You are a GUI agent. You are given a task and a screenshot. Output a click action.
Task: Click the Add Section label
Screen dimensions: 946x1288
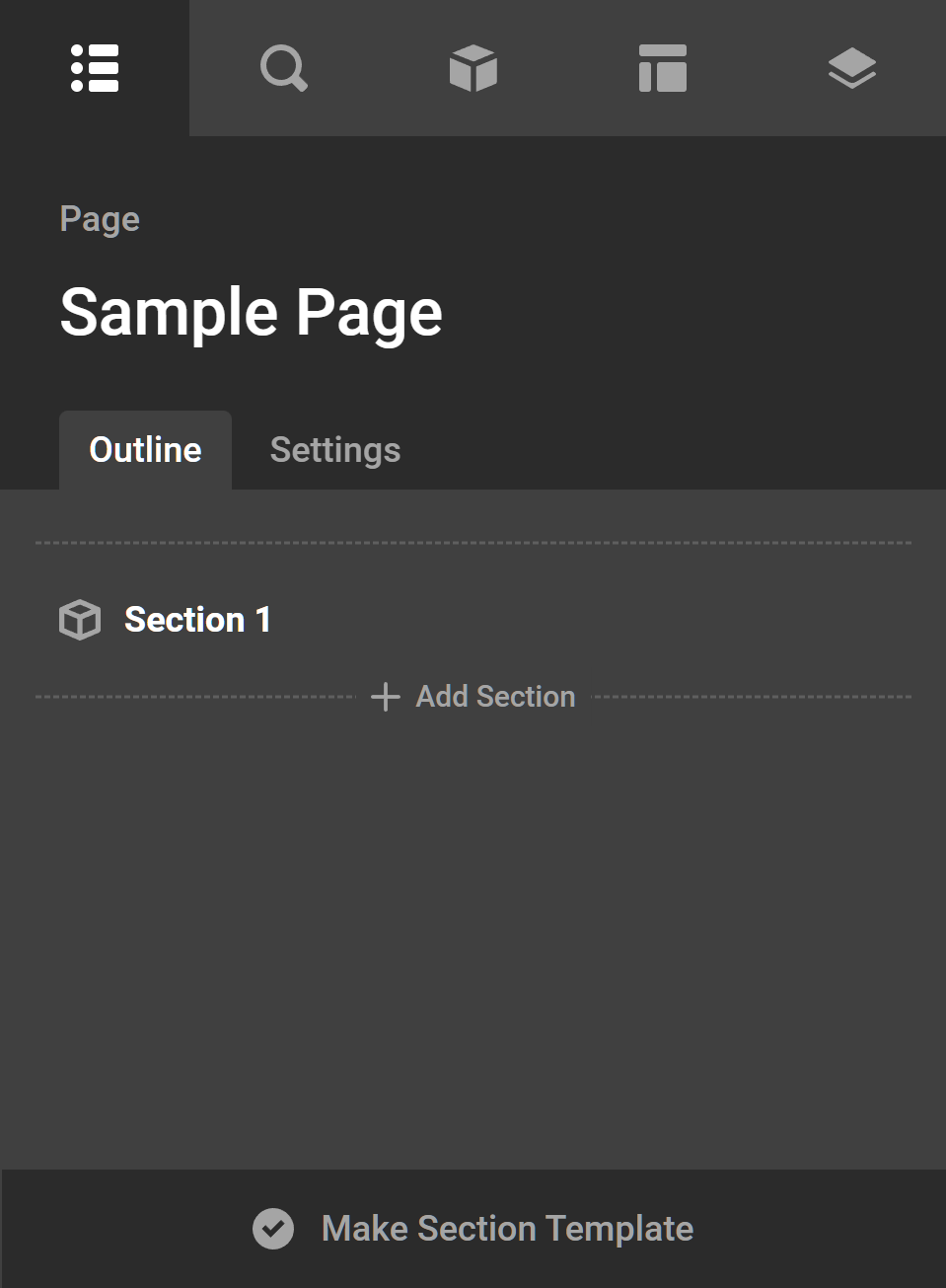(495, 697)
